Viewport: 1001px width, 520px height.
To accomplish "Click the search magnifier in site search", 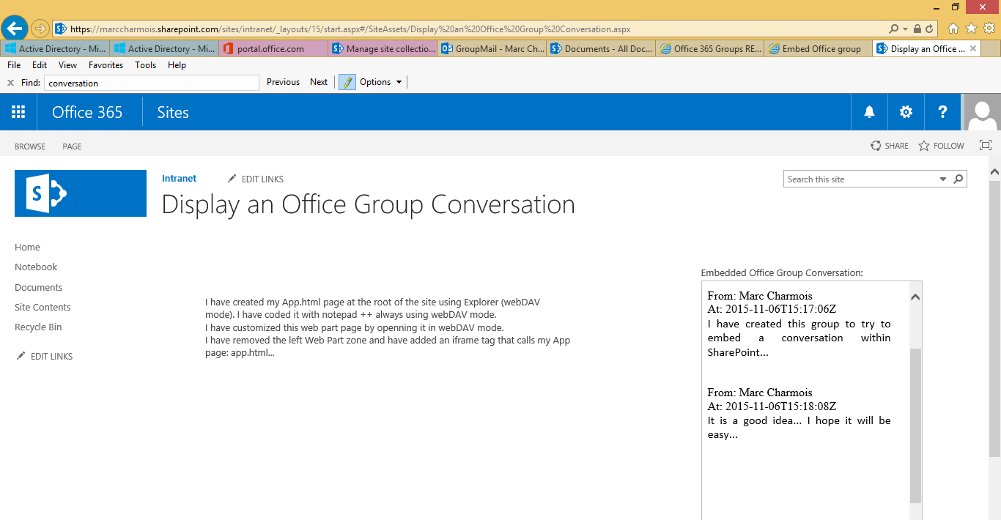I will click(958, 179).
